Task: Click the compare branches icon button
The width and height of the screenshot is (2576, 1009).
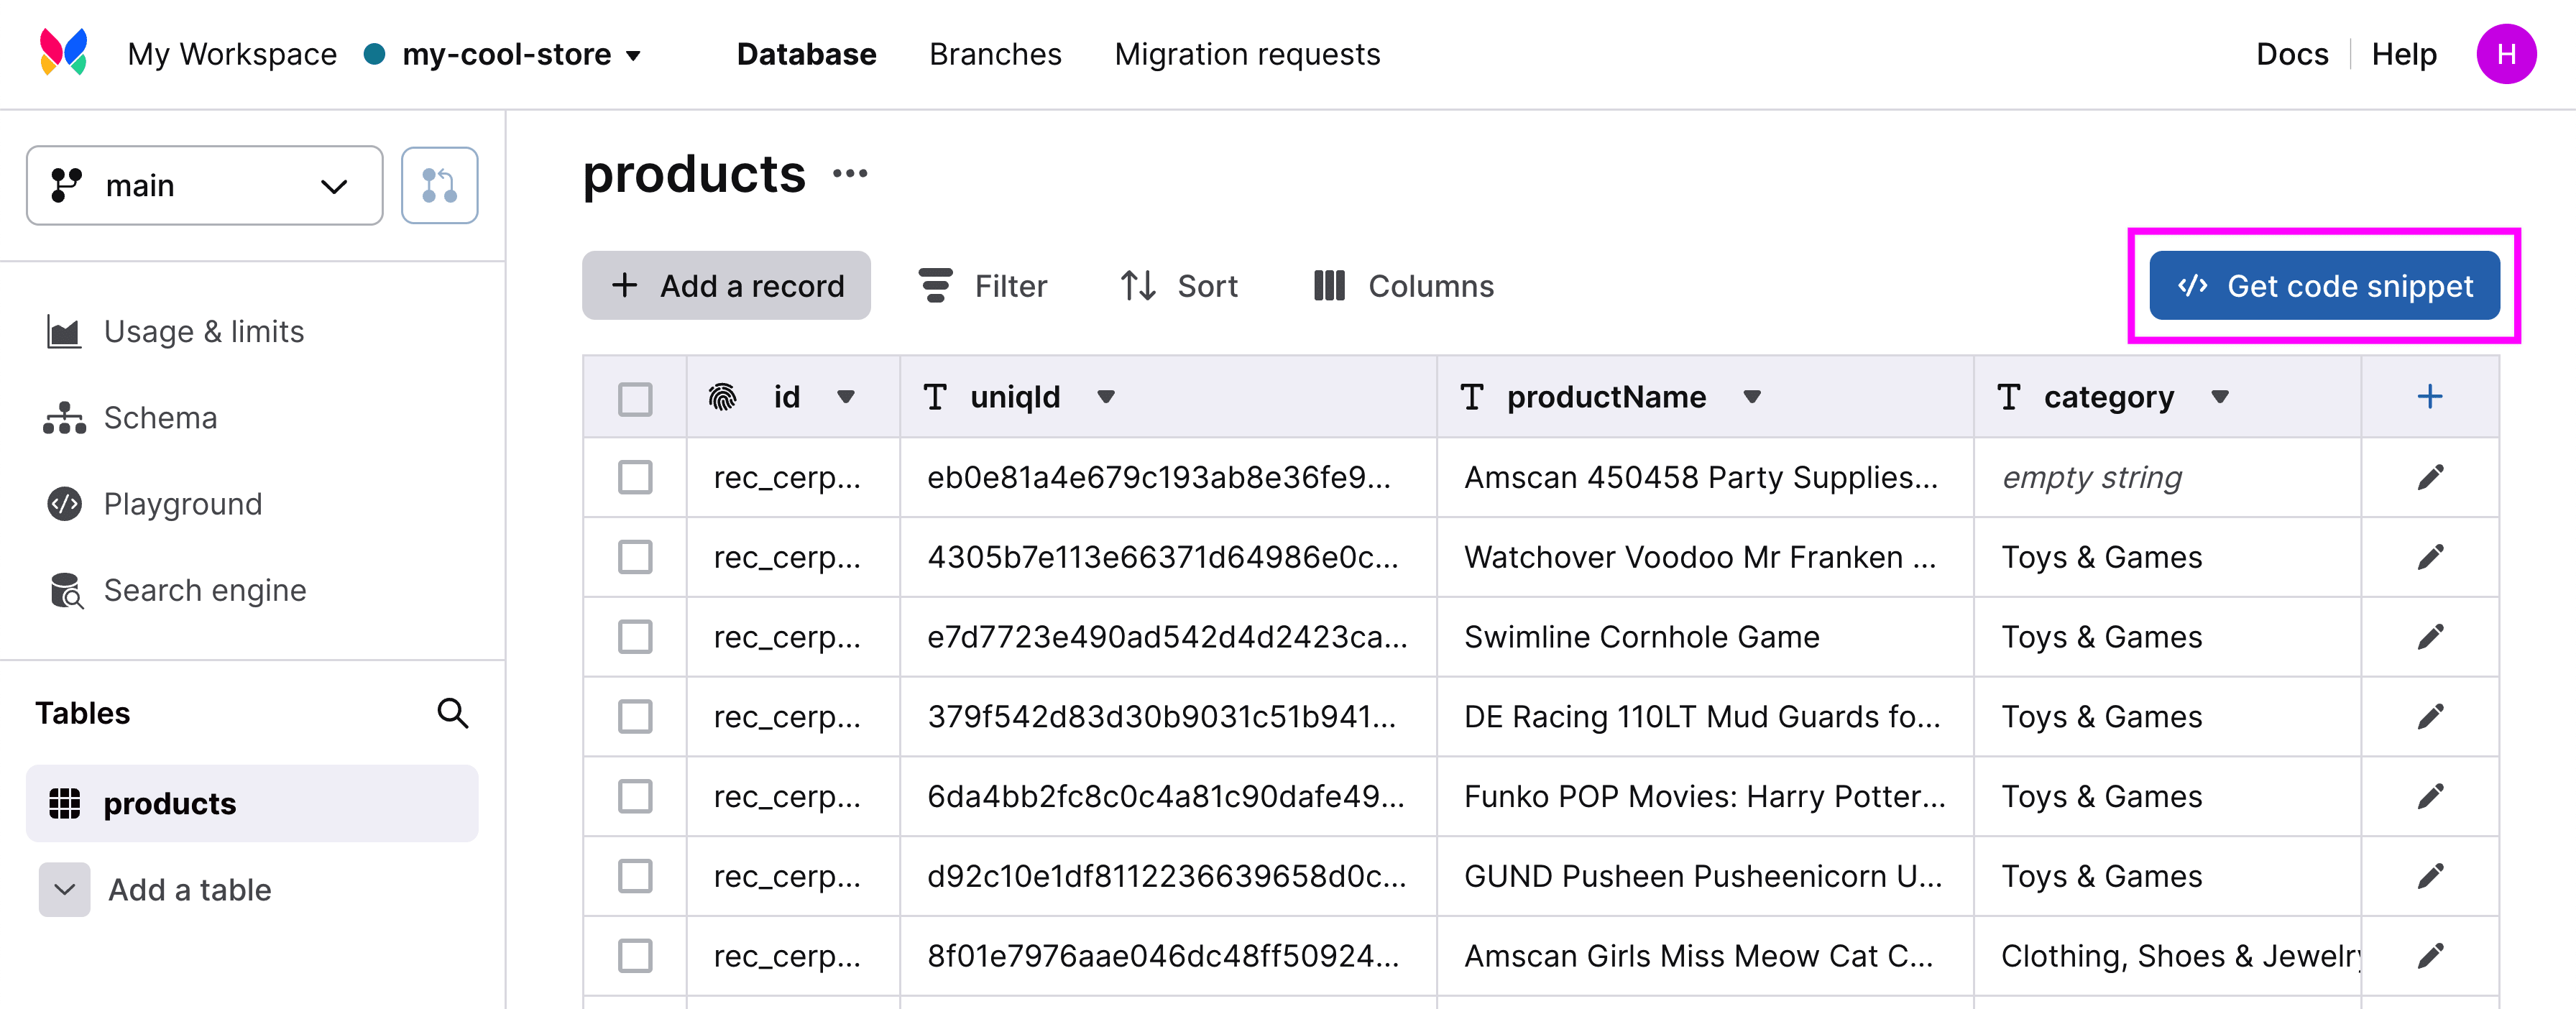Action: click(439, 185)
